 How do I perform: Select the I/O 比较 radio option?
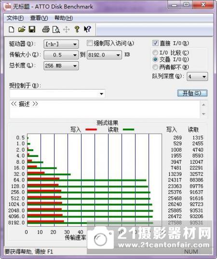(155, 52)
